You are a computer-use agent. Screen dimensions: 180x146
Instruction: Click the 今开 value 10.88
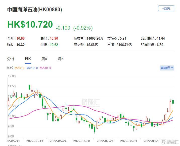(21, 38)
